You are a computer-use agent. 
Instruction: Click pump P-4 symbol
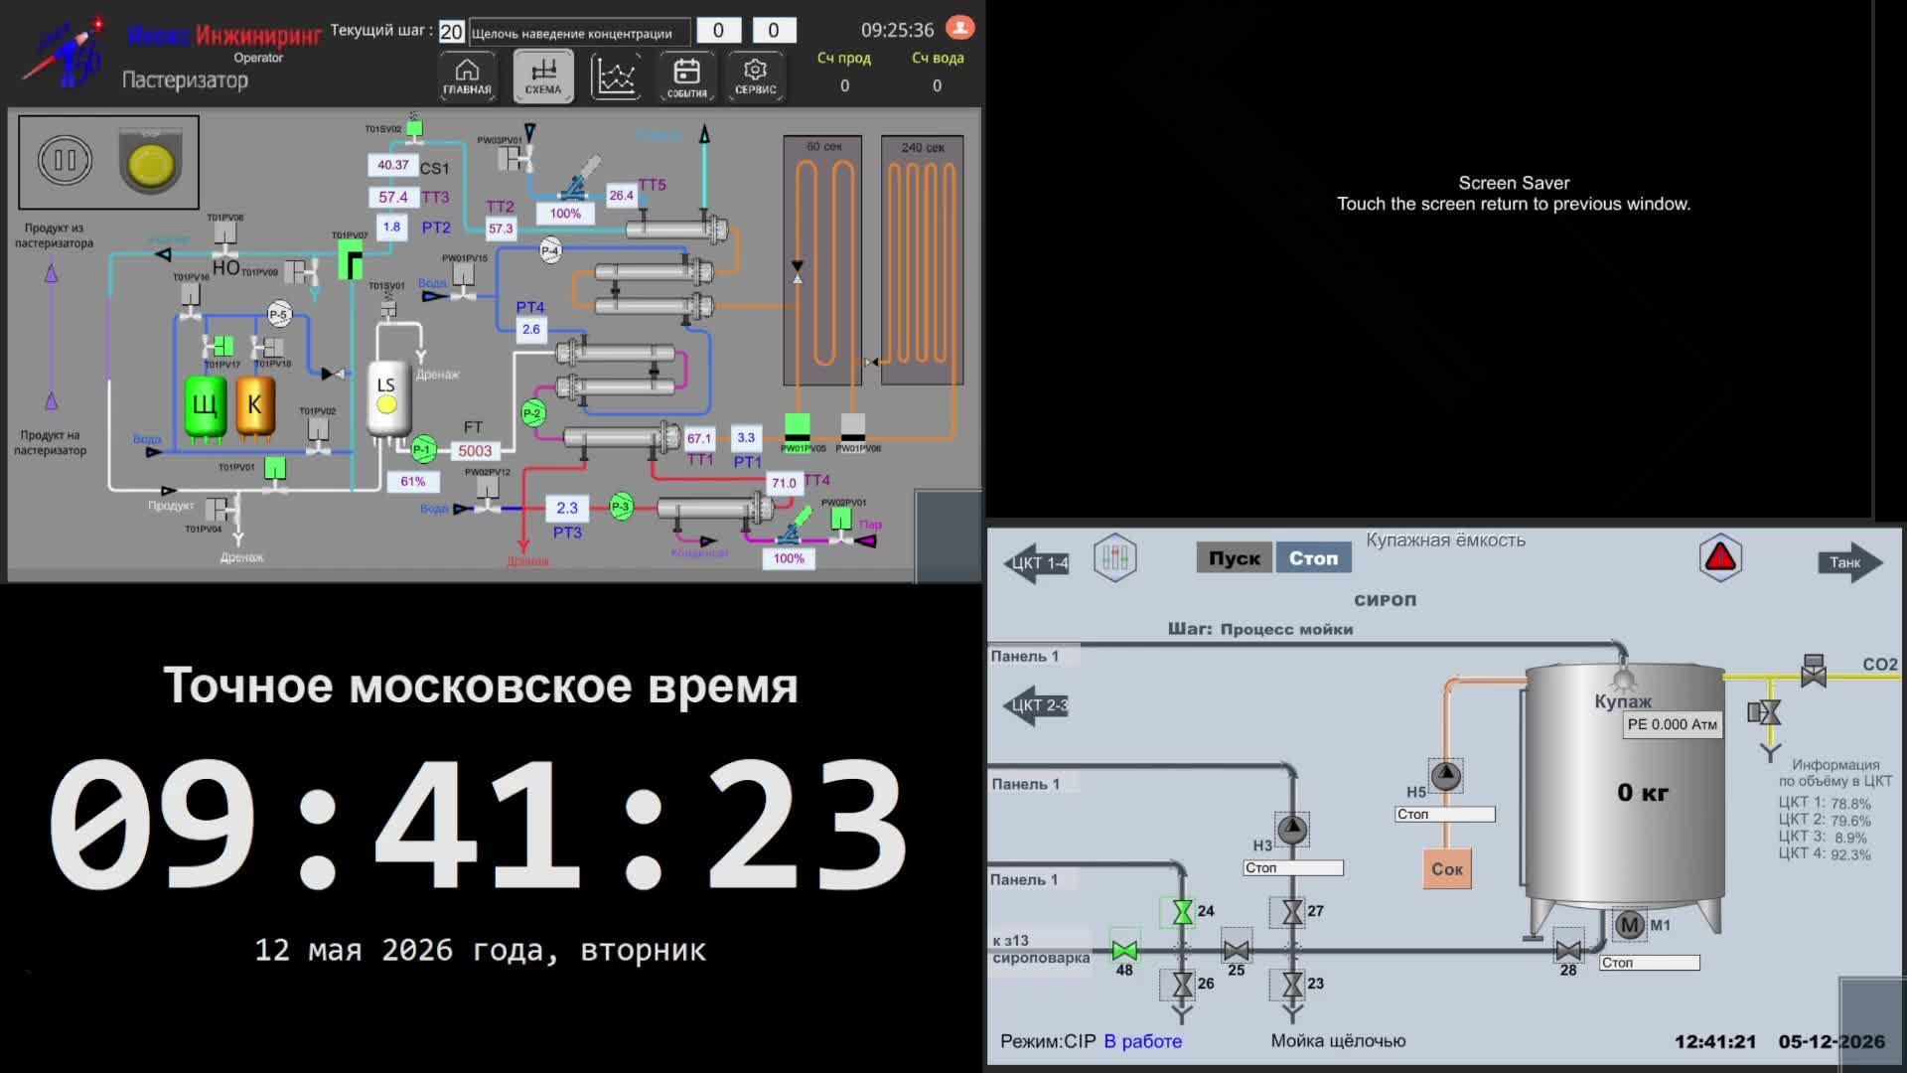point(550,250)
